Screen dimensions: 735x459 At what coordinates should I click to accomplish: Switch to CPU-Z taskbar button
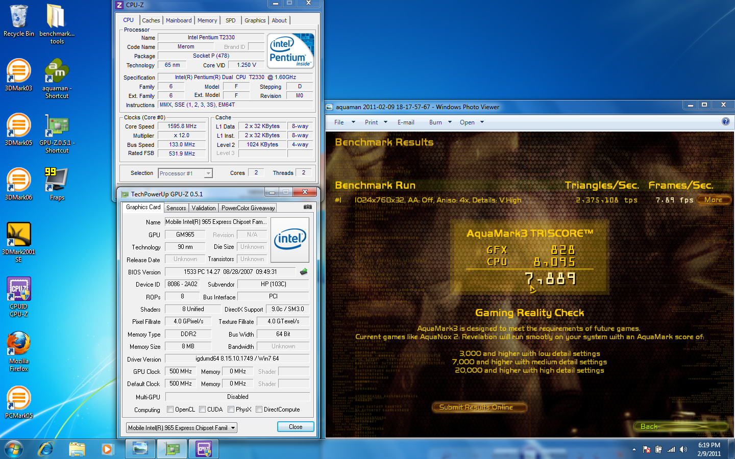[x=204, y=449]
